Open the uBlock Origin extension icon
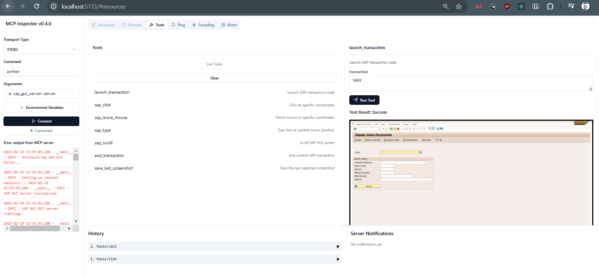This screenshot has width=599, height=276. (507, 6)
